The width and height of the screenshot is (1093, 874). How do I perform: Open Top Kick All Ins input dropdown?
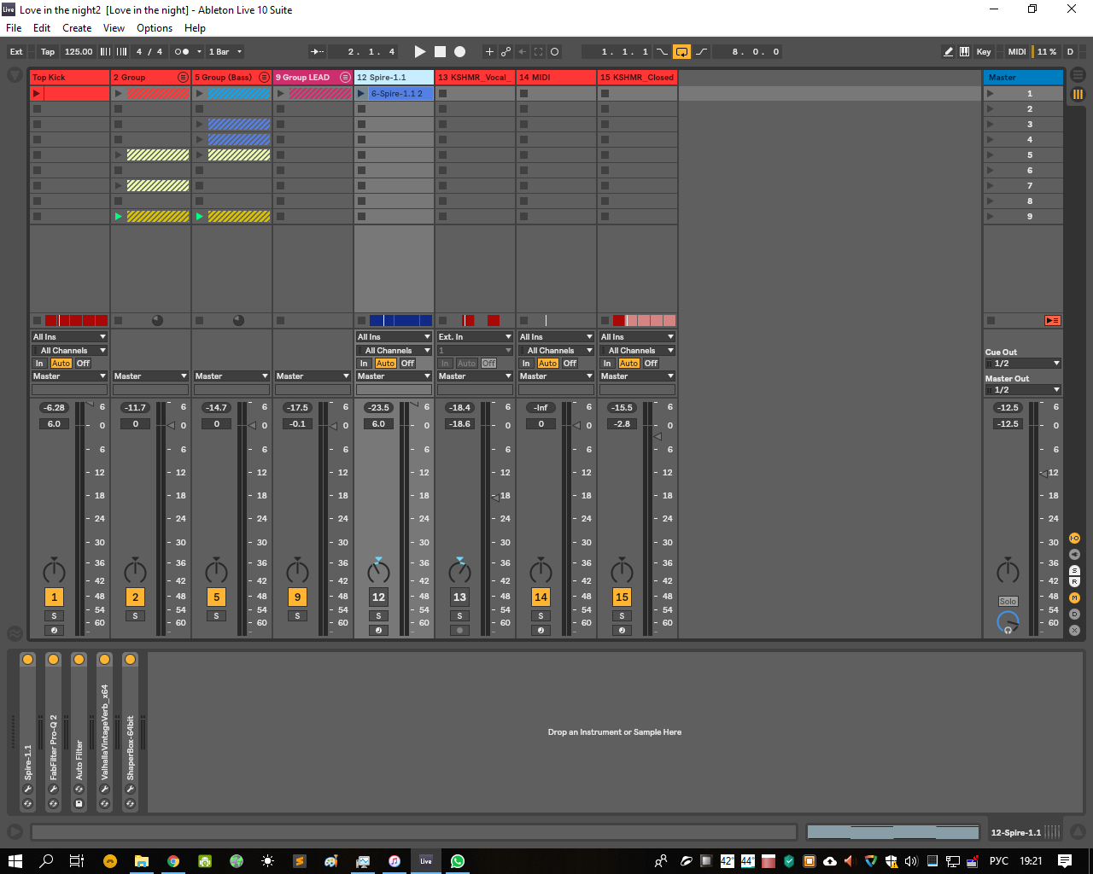point(69,337)
